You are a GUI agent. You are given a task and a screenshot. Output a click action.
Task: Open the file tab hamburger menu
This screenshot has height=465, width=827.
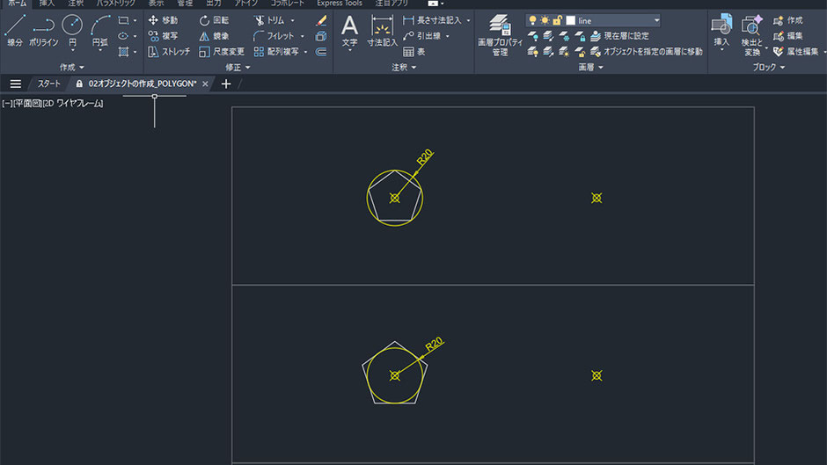click(x=16, y=84)
